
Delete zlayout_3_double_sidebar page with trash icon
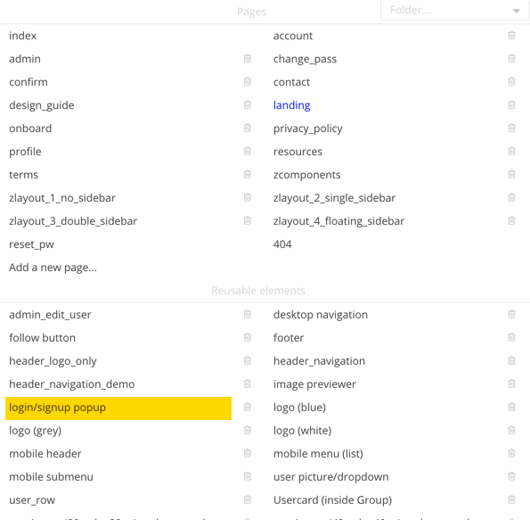click(247, 220)
